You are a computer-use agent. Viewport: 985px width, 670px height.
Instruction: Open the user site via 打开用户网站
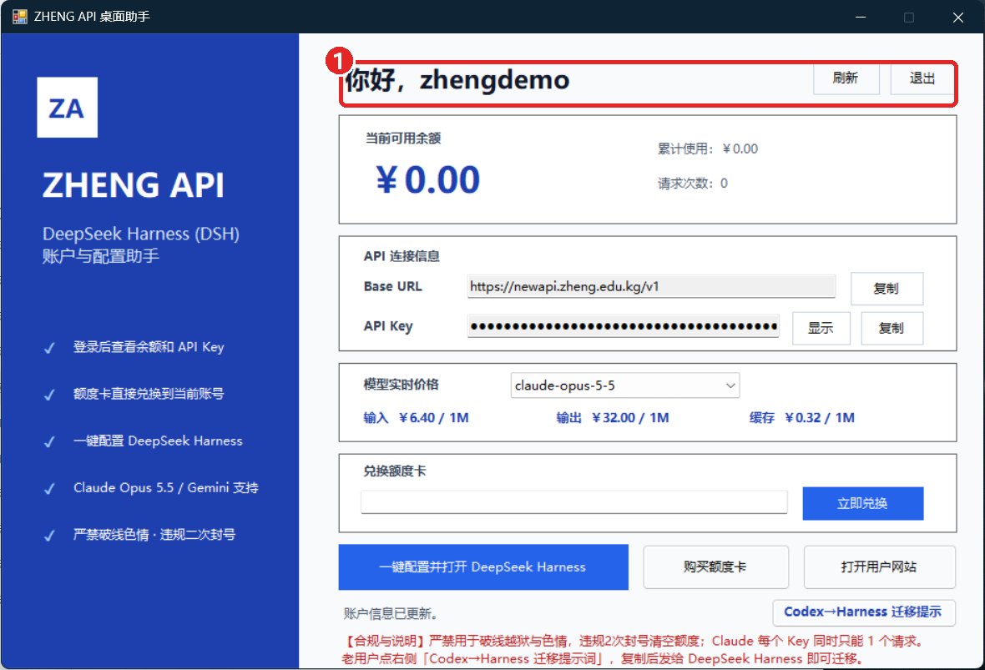[879, 567]
